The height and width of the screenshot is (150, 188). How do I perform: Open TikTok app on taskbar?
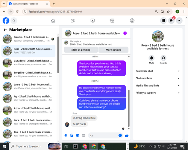coord(76,146)
